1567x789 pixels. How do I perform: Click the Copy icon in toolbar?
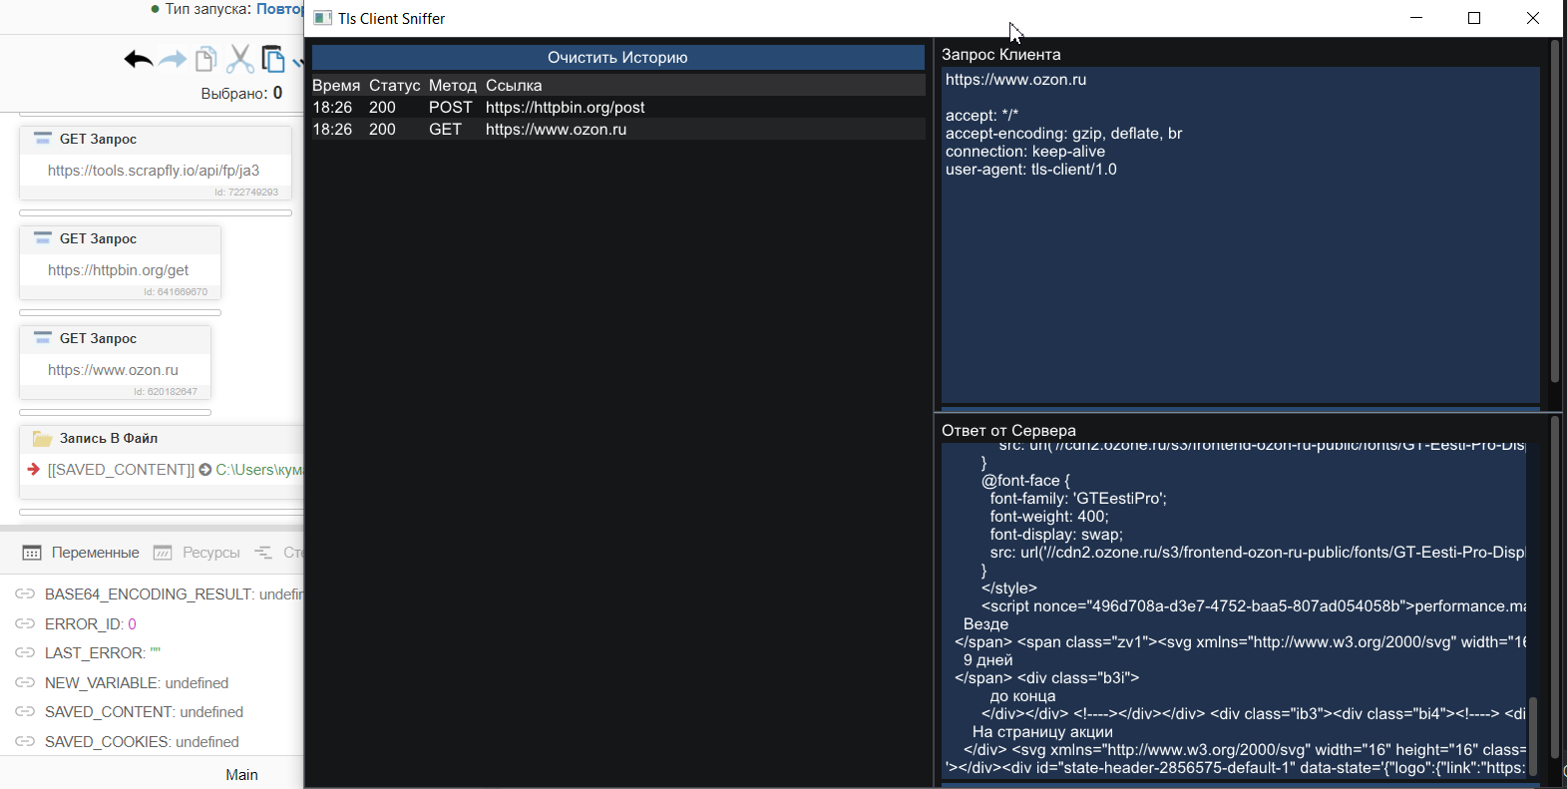tap(205, 60)
